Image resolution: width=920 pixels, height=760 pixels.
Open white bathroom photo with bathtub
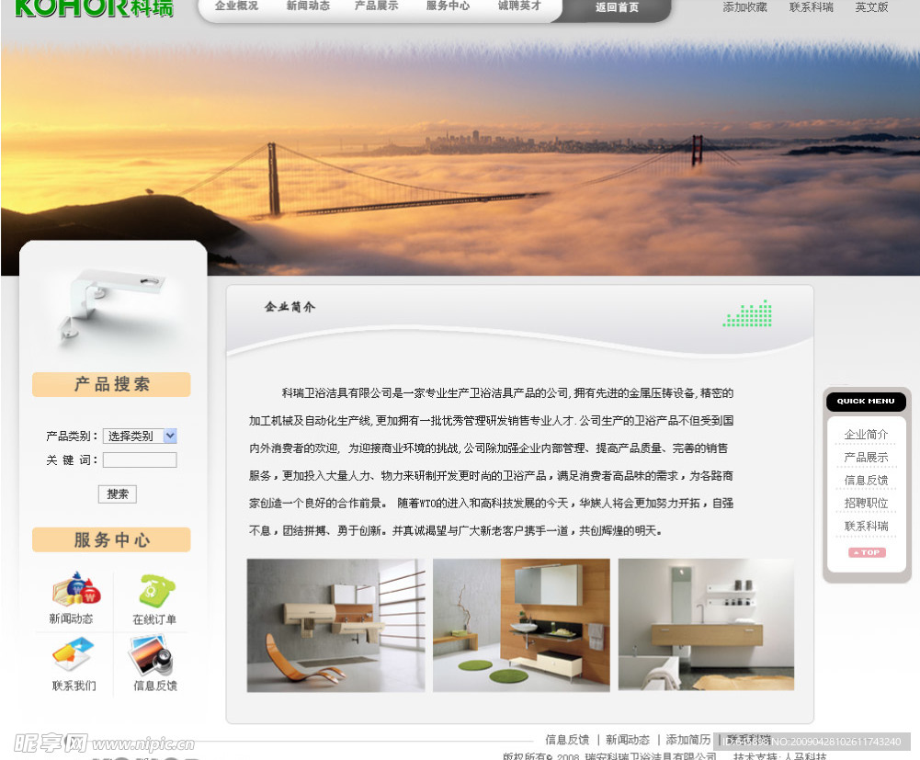pyautogui.click(x=707, y=624)
